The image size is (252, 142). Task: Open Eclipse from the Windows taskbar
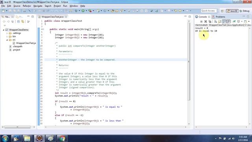point(39,138)
